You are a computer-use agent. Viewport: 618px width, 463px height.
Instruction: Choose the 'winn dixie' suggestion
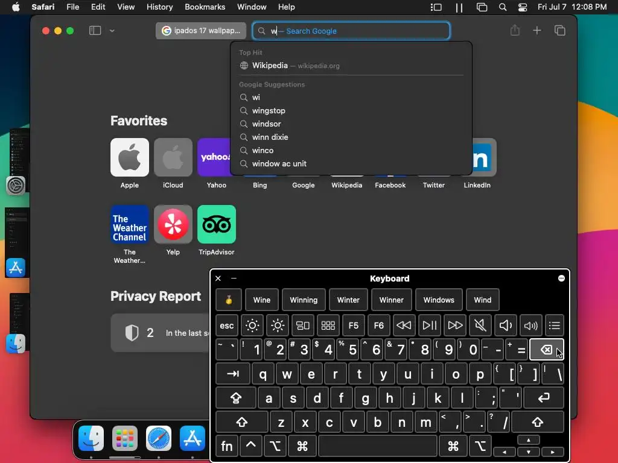pyautogui.click(x=351, y=137)
